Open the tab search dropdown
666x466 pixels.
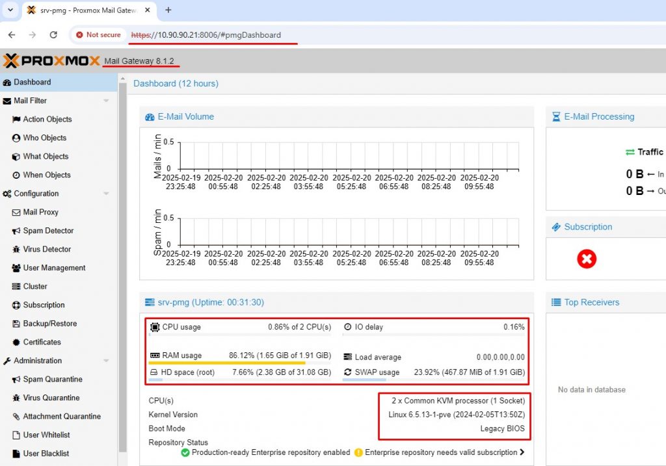tap(10, 10)
